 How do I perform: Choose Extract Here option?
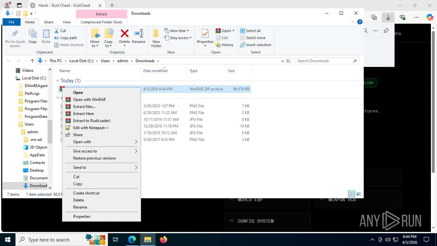pos(102,114)
